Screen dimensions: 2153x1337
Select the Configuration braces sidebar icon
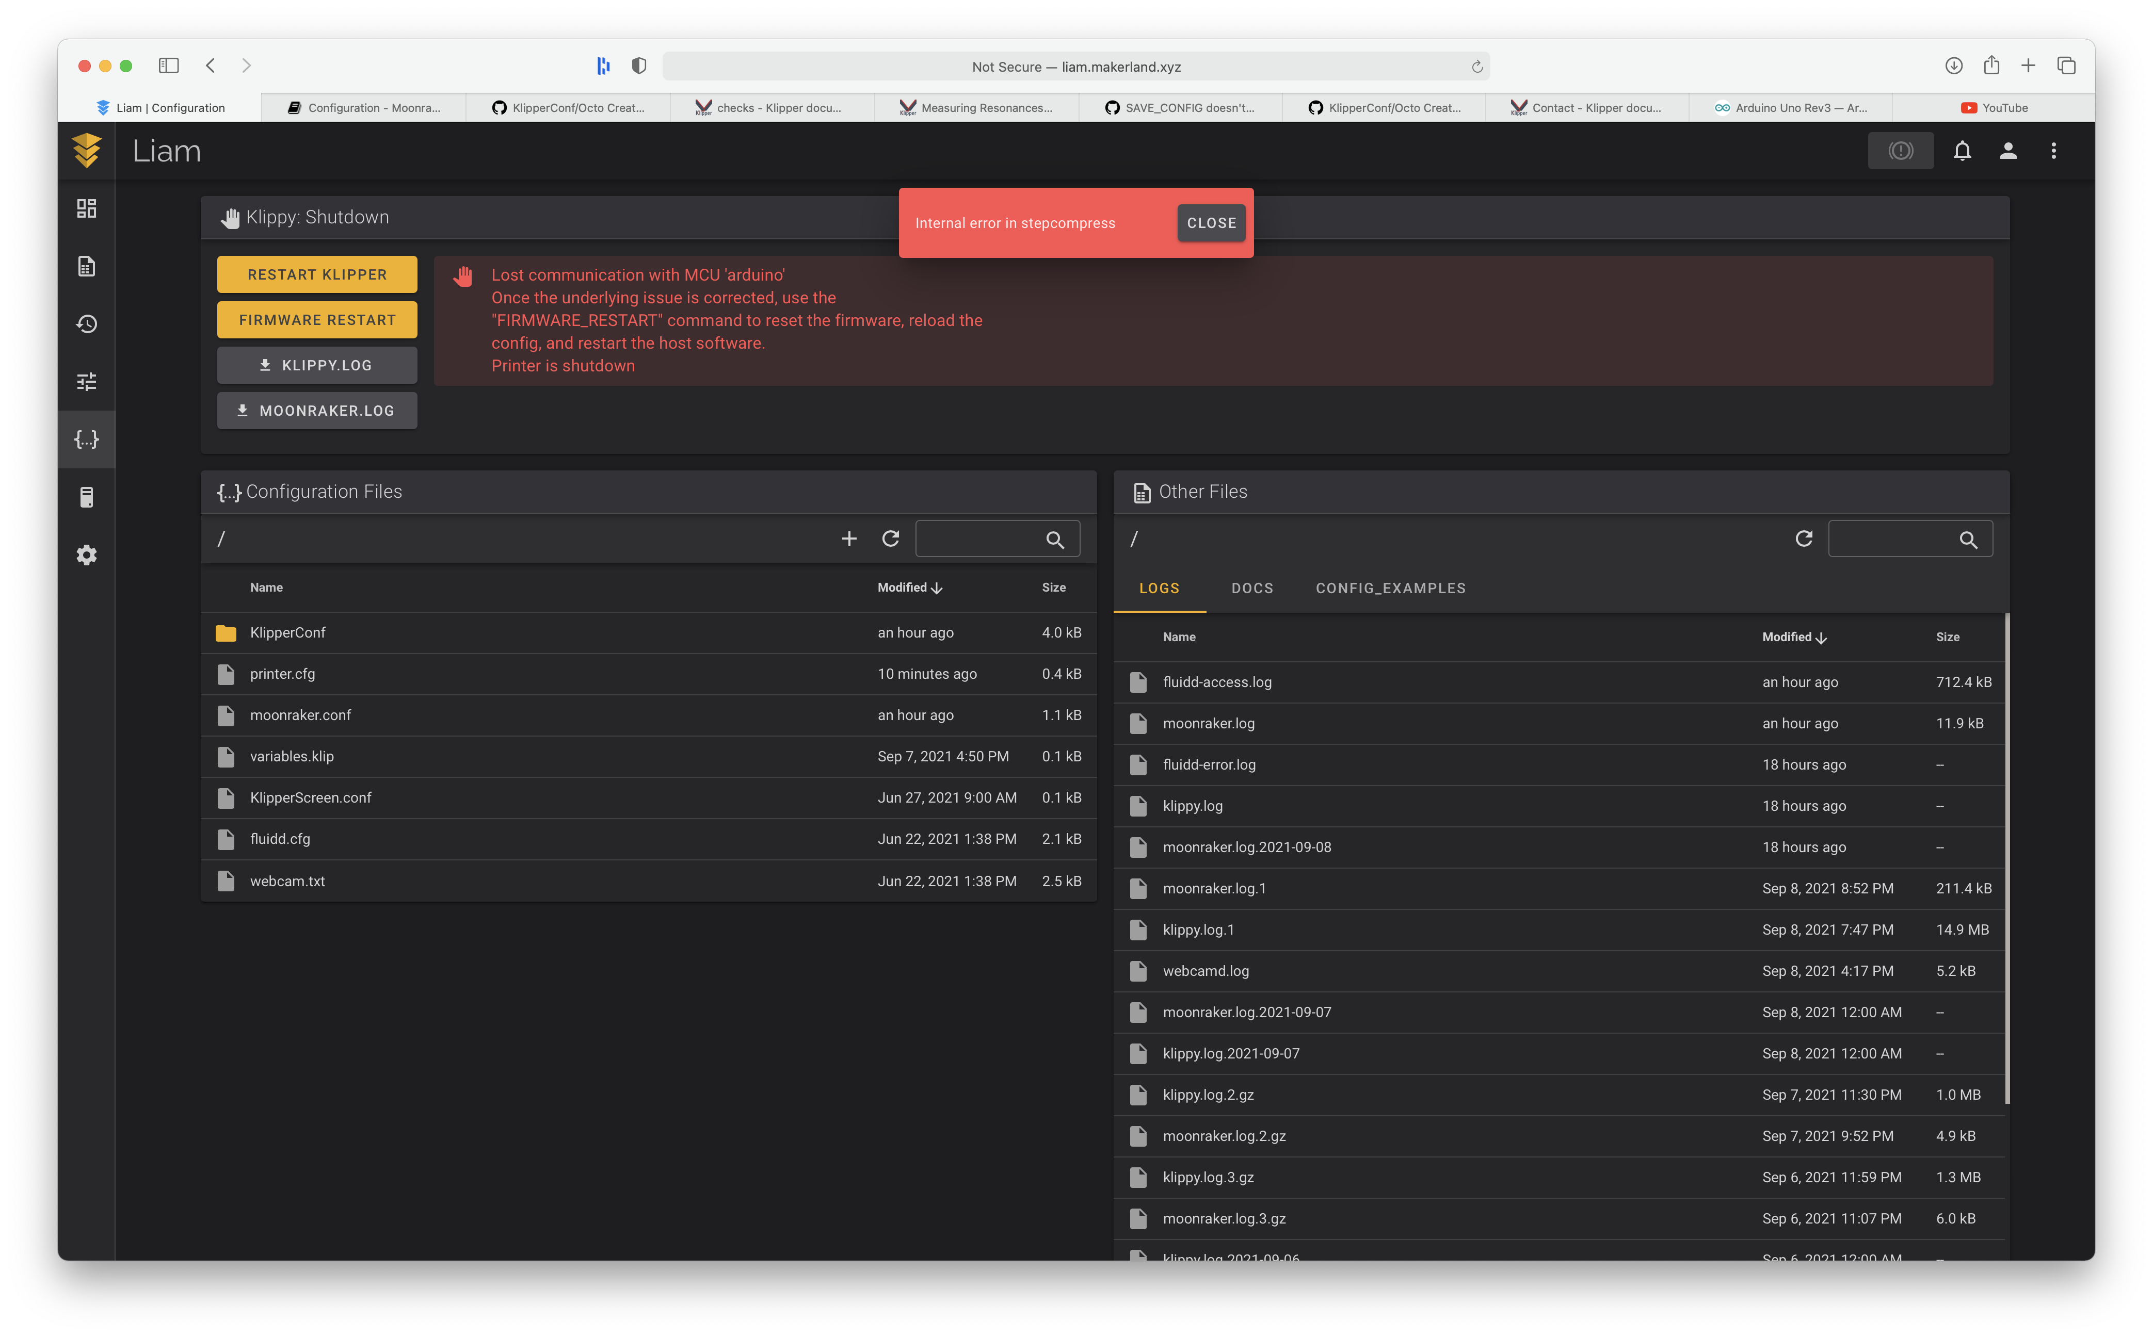pos(86,439)
